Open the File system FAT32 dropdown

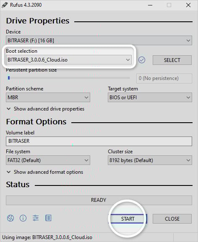click(48, 160)
